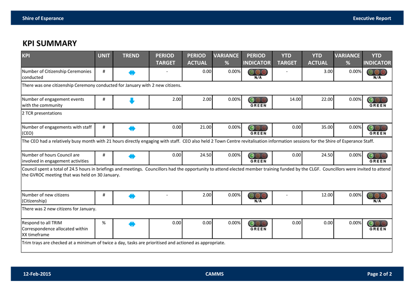Click the Shire of Esperance header title
Viewport: 414px width, 293px height.
point(43,18)
